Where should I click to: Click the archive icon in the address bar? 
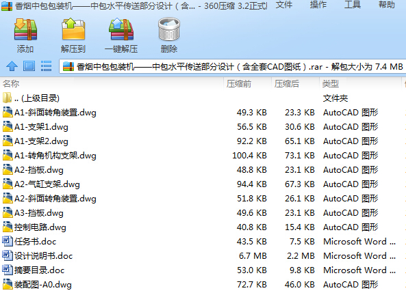pos(68,67)
